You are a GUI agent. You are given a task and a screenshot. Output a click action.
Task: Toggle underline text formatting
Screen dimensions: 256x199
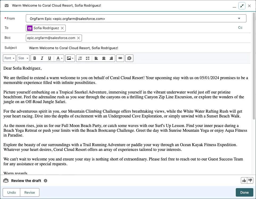click(x=49, y=58)
